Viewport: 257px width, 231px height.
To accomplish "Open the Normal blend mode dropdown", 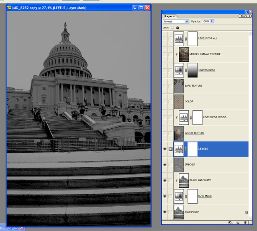I will click(176, 21).
